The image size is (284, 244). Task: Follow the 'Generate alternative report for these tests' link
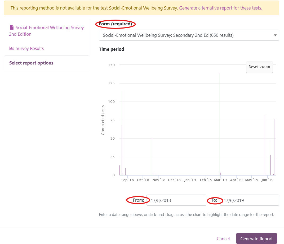(220, 8)
